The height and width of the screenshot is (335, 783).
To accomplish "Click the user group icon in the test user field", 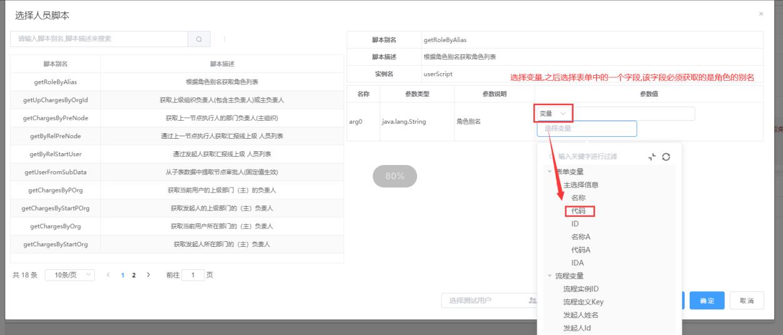I will [x=533, y=301].
